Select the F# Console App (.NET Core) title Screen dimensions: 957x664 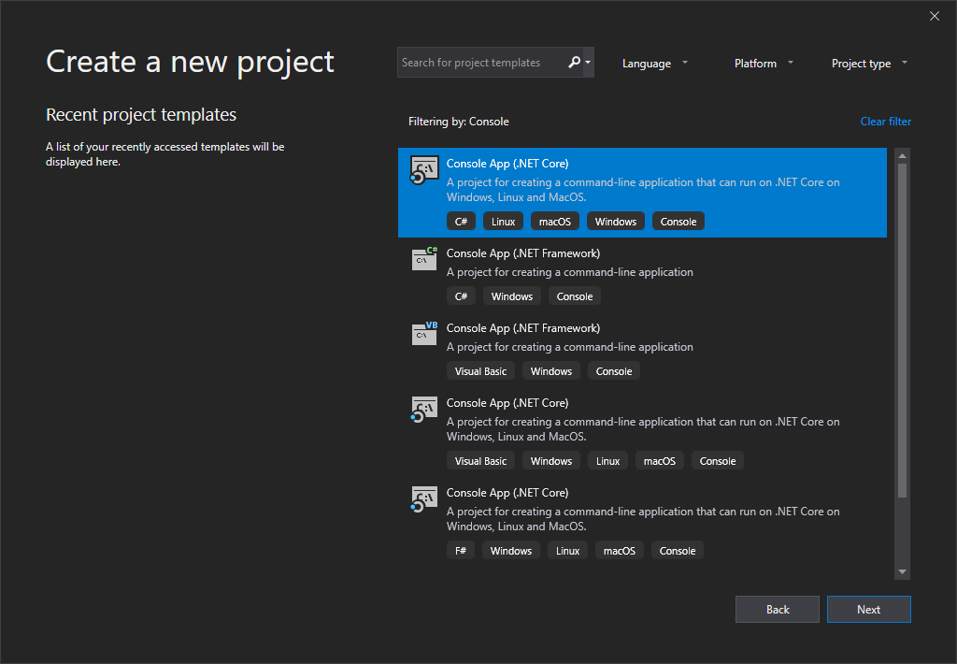[x=507, y=493]
